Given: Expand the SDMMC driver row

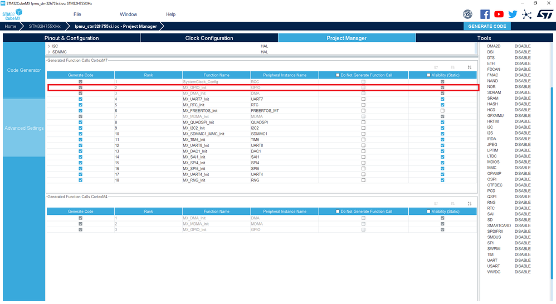Looking at the screenshot, I should [49, 52].
